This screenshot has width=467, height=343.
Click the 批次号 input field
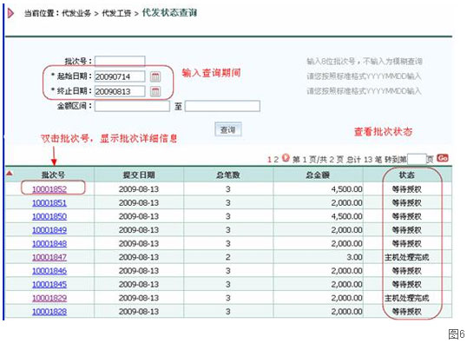(120, 61)
